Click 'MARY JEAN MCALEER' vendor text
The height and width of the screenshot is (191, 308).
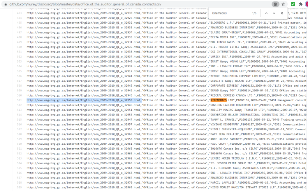[x=224, y=134]
